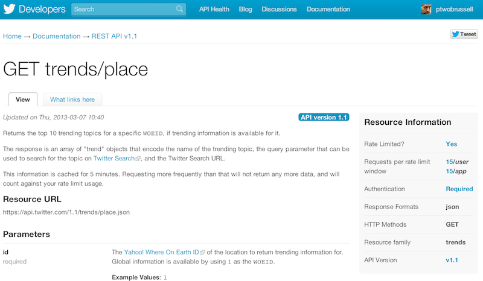Follow the Twitter Search link
Viewport: 483px width, 281px height.
(114, 158)
